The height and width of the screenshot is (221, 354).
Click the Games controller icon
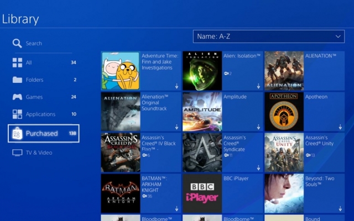click(17, 97)
